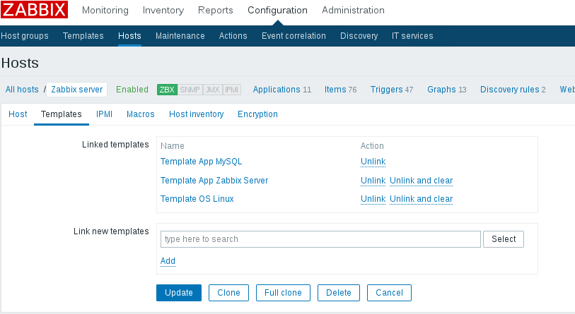
Task: Open the Monitoring menu
Action: coord(105,11)
